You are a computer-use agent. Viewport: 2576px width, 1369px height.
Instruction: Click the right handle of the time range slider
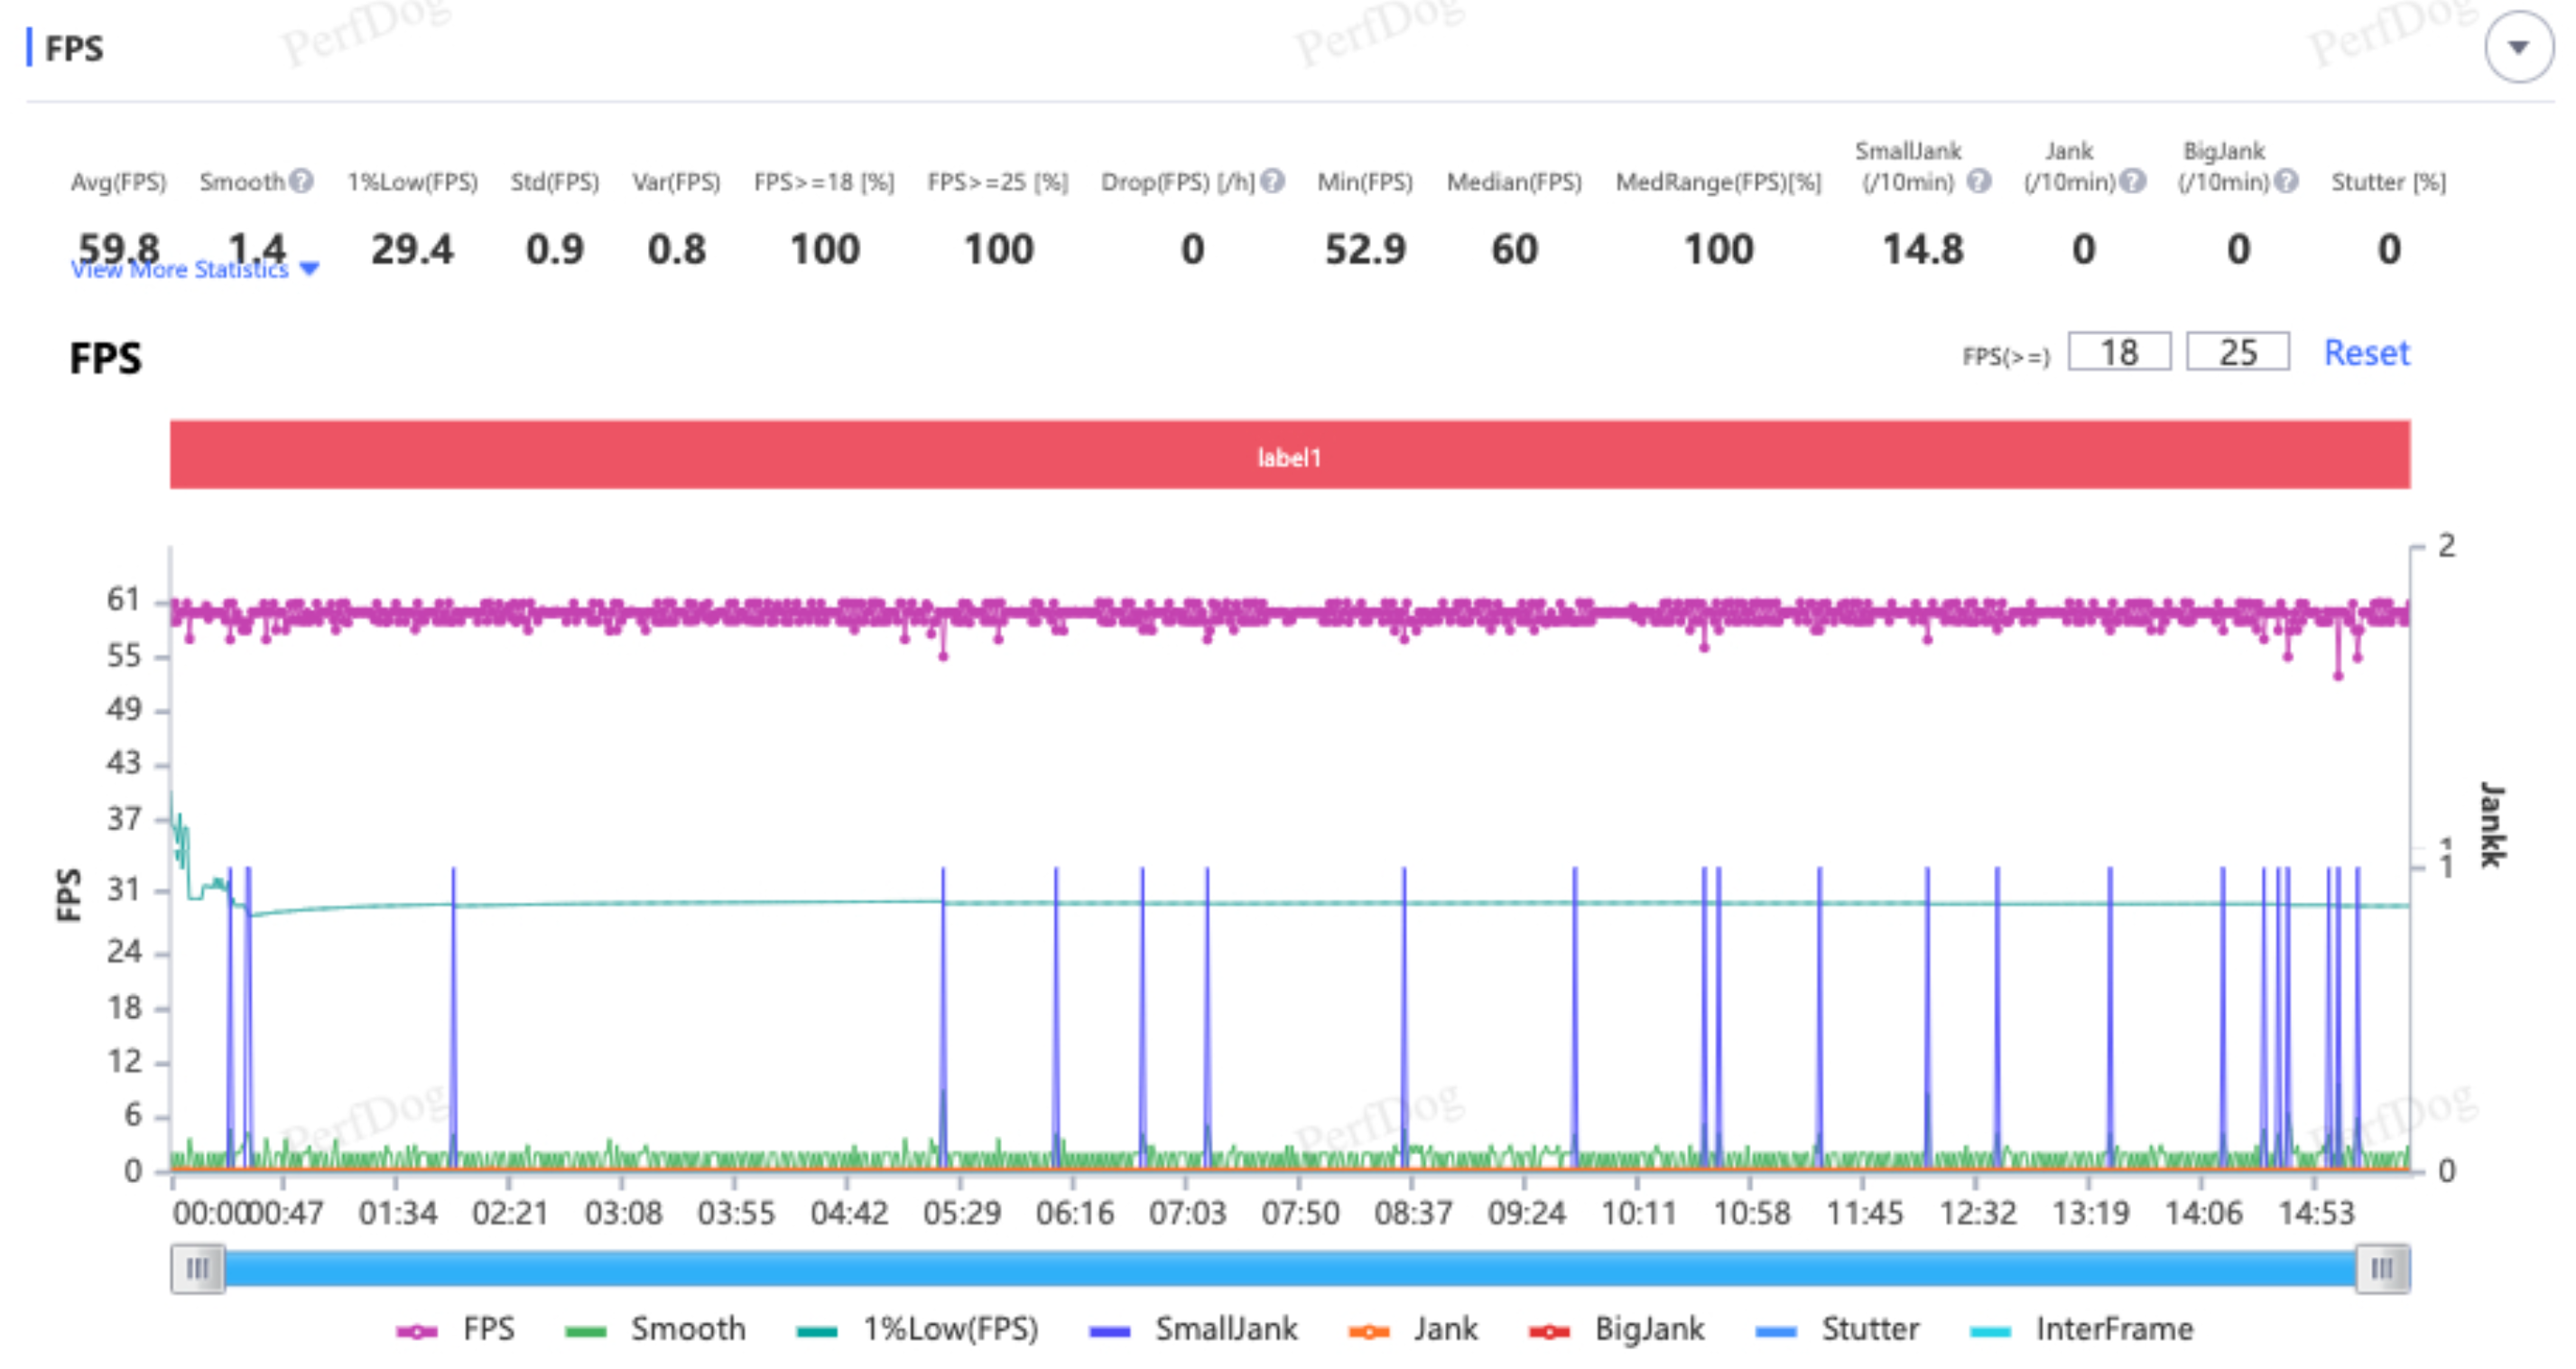(x=2382, y=1269)
